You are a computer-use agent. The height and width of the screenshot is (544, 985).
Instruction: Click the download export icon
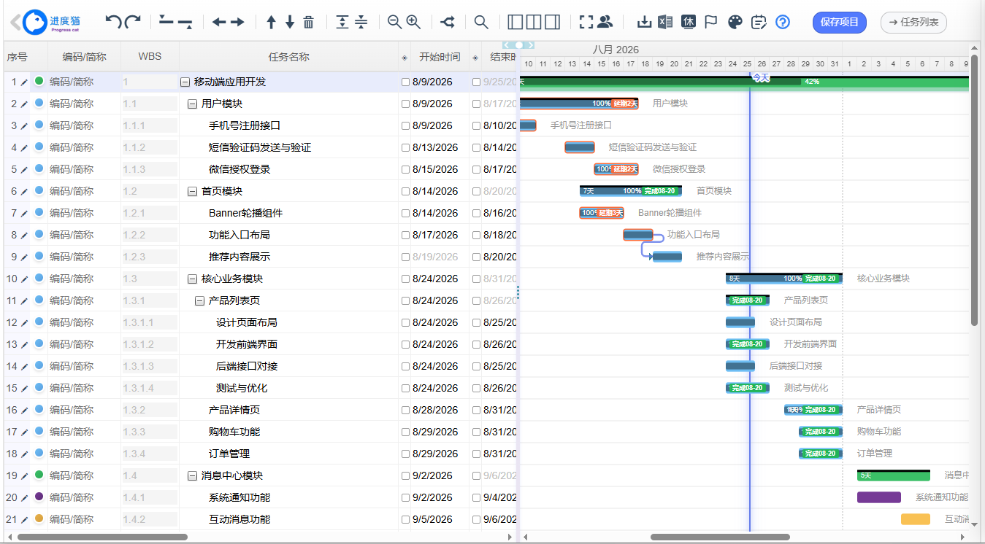click(x=644, y=22)
